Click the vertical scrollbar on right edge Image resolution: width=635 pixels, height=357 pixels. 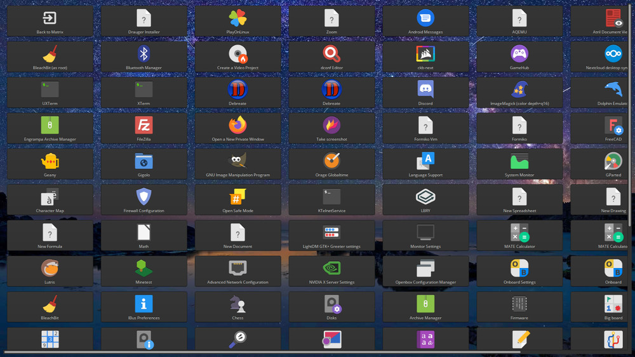pos(630,114)
